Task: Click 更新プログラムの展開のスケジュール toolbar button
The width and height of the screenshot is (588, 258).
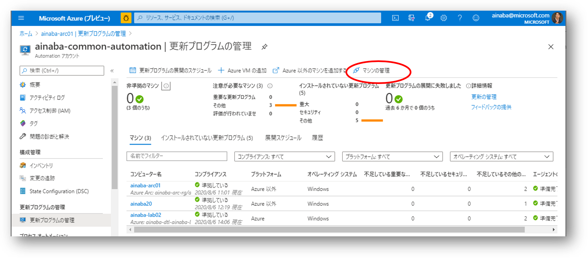Action: [170, 71]
